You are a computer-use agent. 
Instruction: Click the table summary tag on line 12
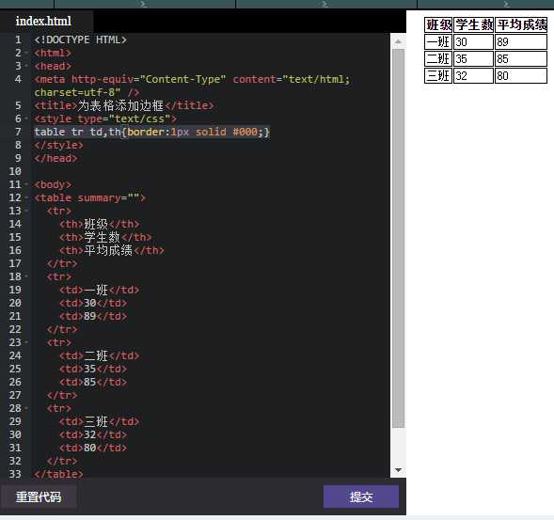tap(89, 197)
